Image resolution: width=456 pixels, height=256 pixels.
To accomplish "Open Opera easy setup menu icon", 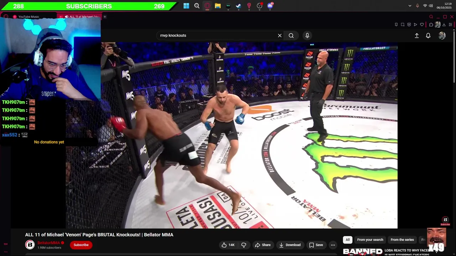I will click(x=450, y=25).
